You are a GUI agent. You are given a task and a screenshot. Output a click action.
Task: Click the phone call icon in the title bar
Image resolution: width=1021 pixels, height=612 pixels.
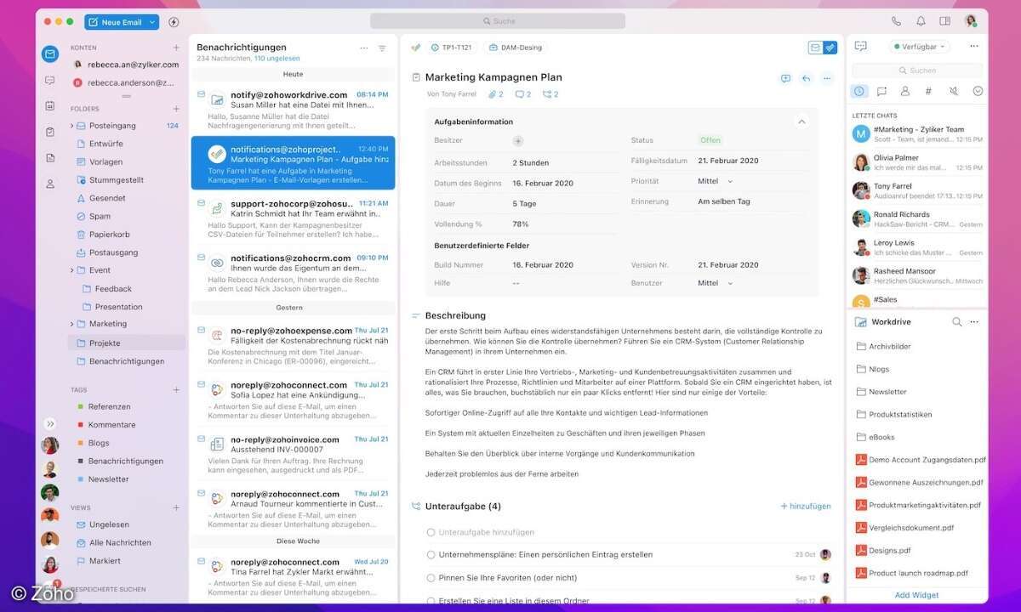[x=896, y=21]
